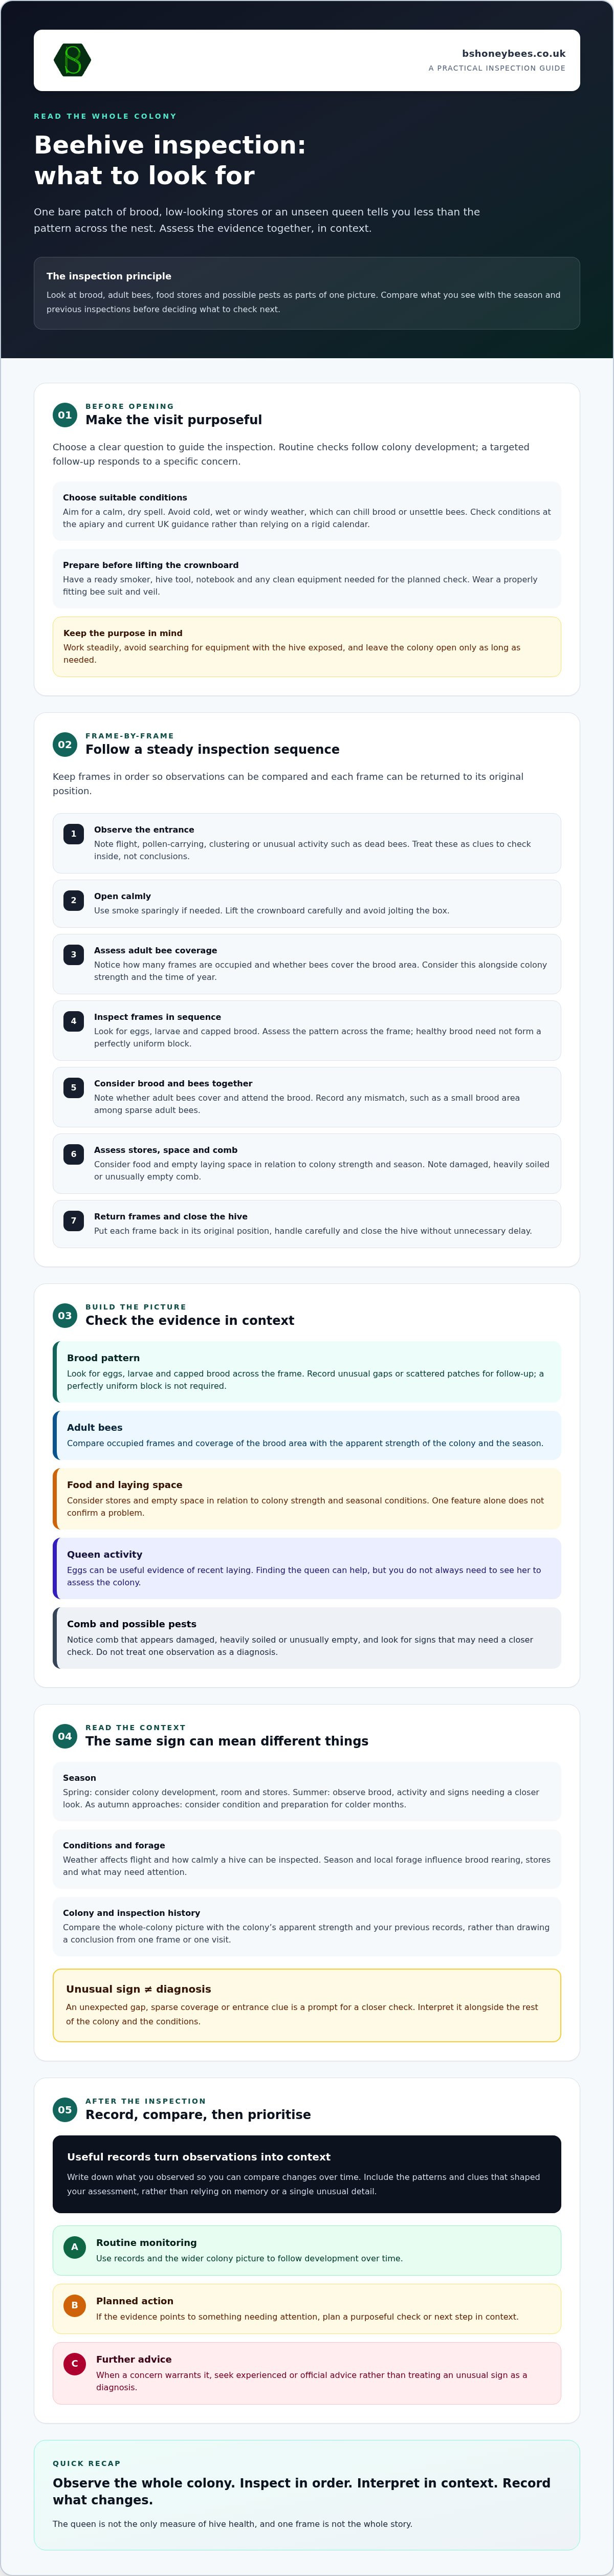This screenshot has height=2576, width=614.
Task: Click the green hexagon bee logo
Action: 72,60
